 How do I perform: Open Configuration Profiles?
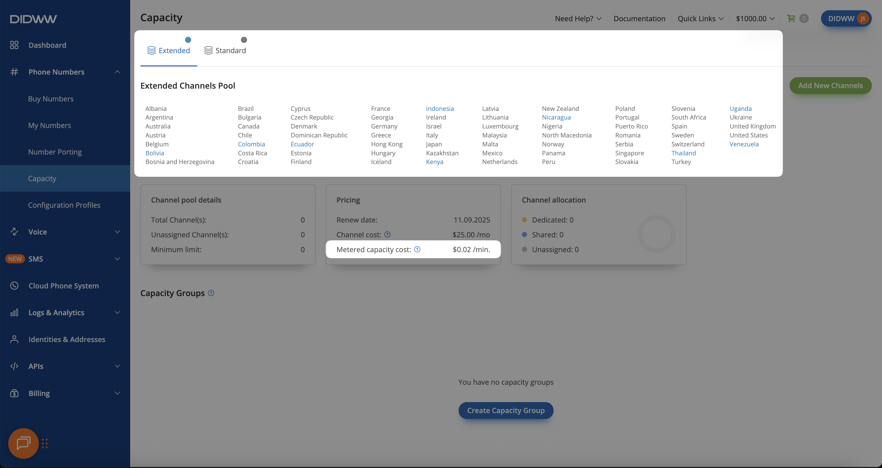64,205
